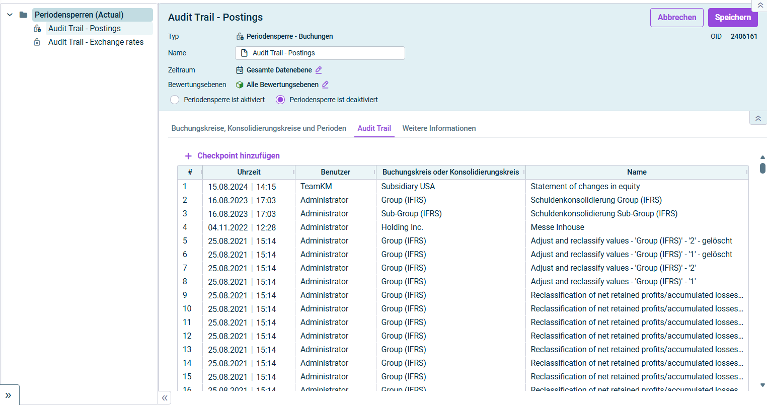This screenshot has width=767, height=405.
Task: Select Periodensperre ist deaktiviert
Action: (x=280, y=99)
